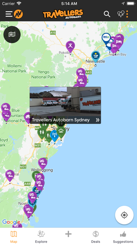Switch to the Explore tab
Viewport: 137px width, 244px height.
41,237
